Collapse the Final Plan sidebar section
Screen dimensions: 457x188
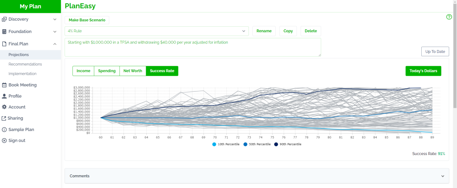click(55, 44)
